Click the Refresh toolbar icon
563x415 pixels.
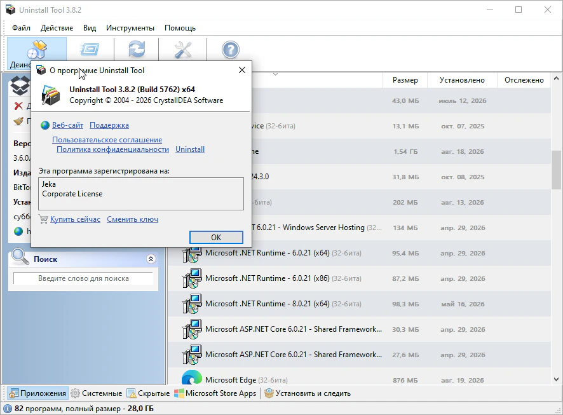137,50
